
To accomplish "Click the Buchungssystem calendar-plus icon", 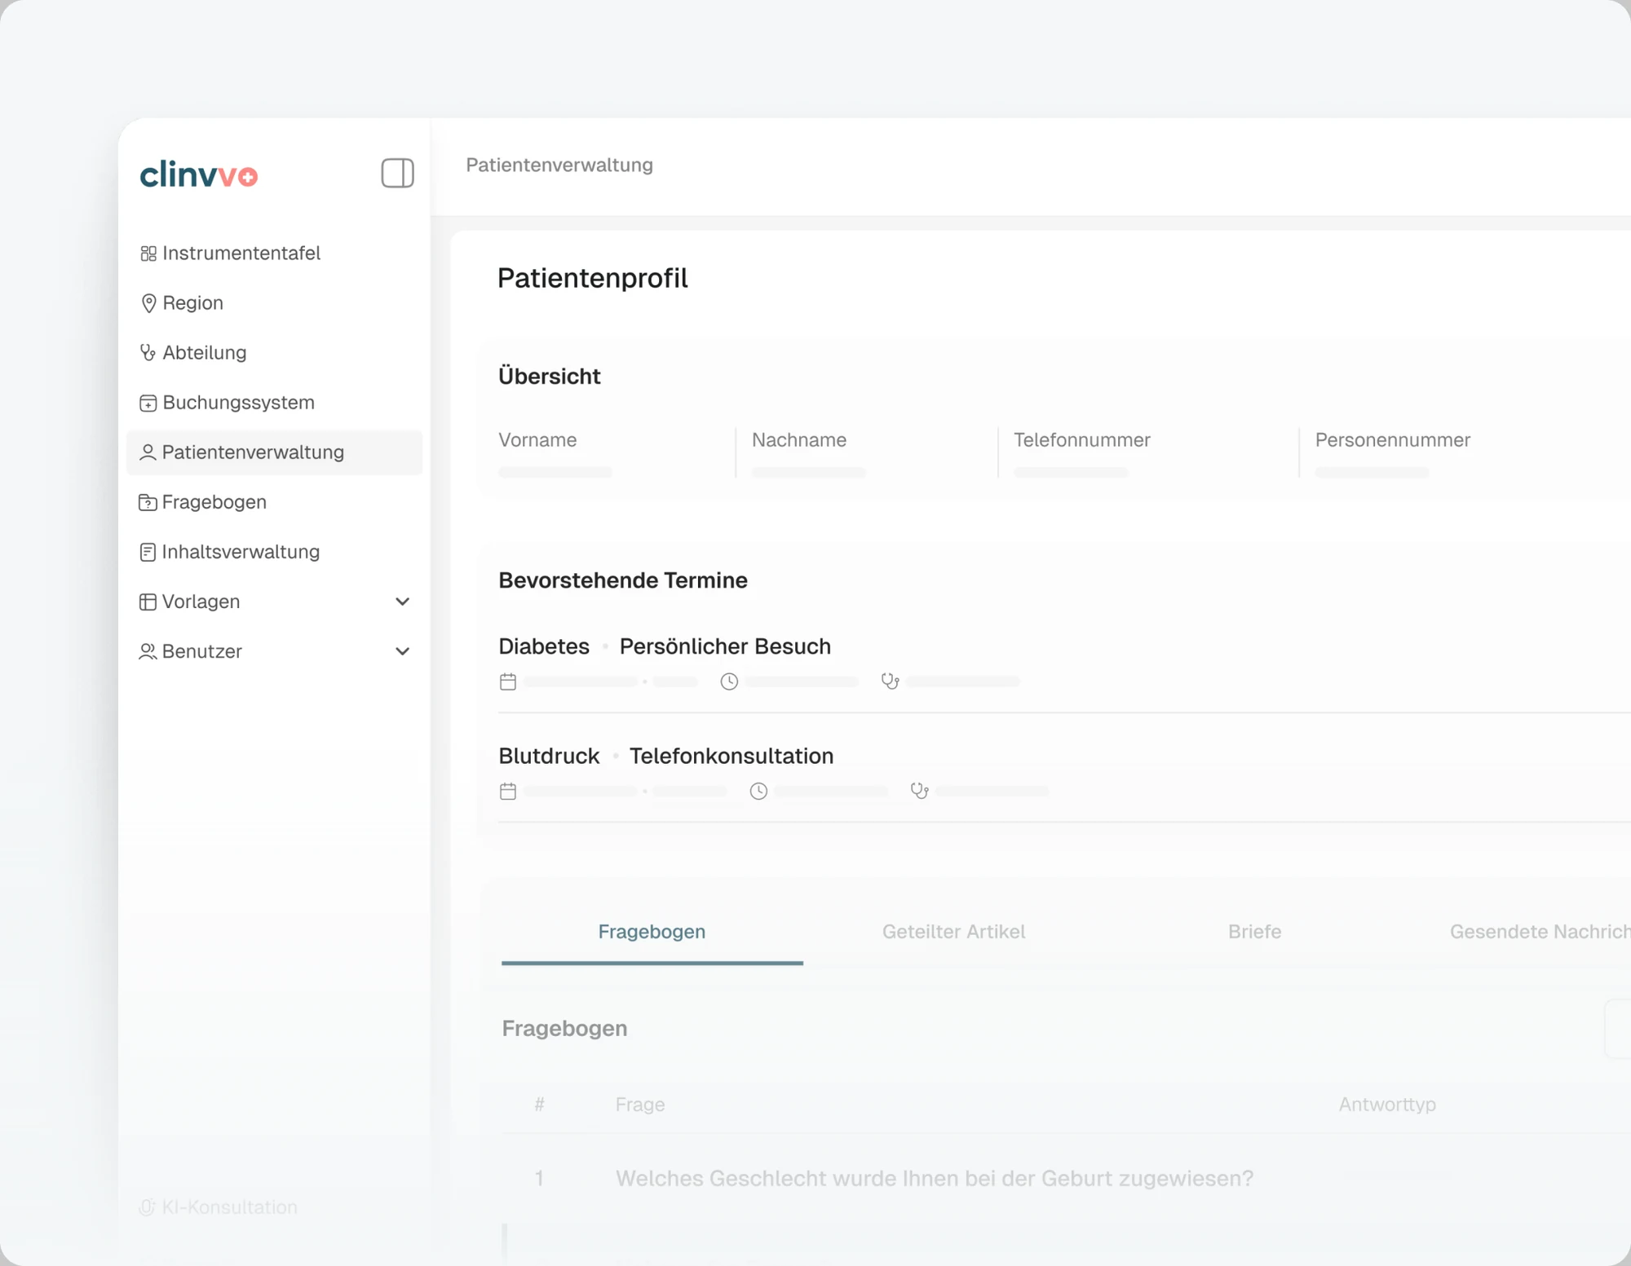I will [148, 403].
